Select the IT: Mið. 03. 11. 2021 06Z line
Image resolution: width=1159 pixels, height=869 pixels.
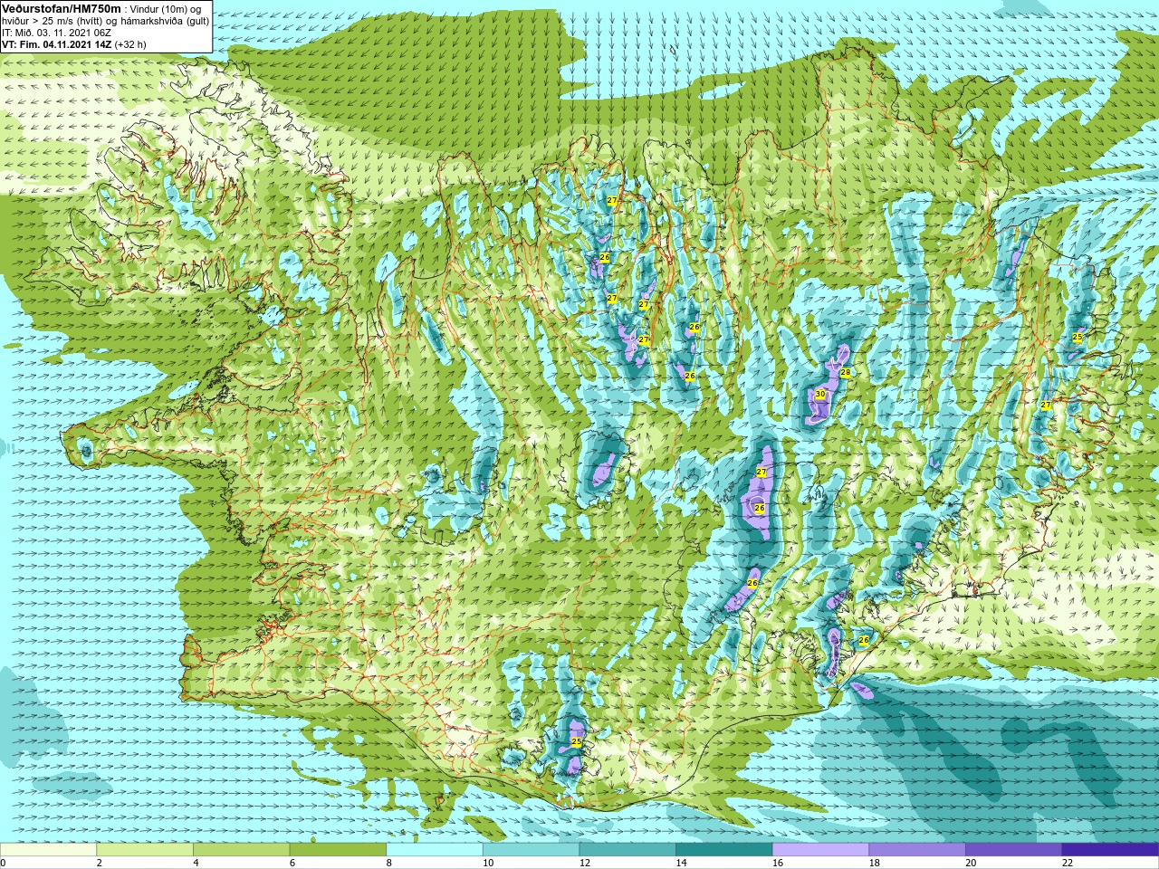click(x=56, y=33)
